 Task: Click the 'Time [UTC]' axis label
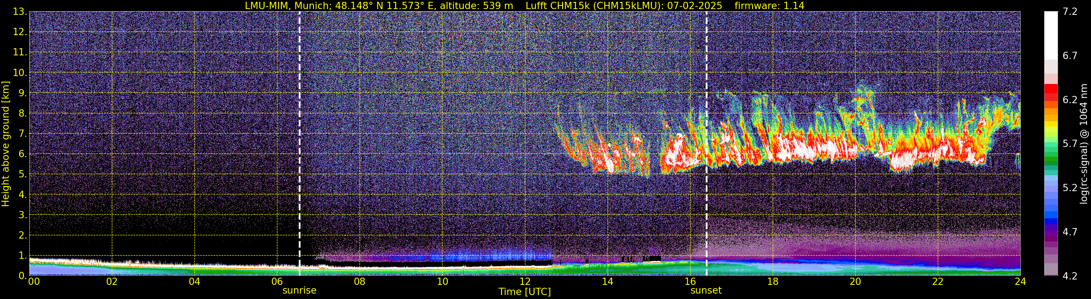pyautogui.click(x=525, y=292)
